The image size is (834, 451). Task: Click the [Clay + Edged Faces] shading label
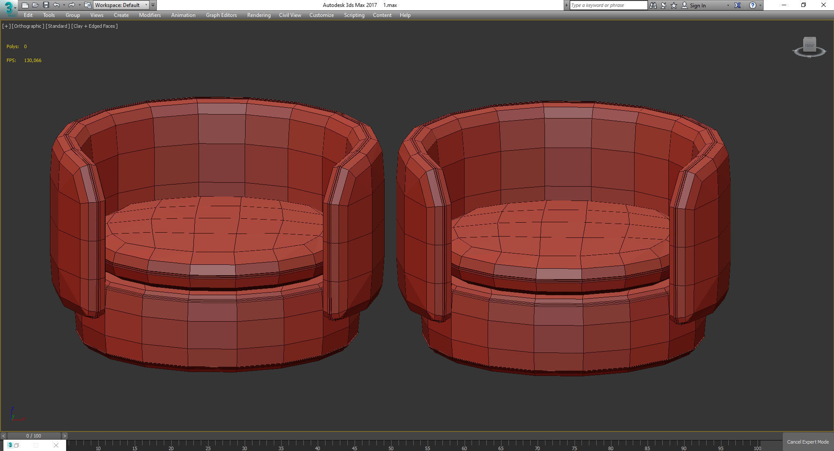tap(94, 26)
